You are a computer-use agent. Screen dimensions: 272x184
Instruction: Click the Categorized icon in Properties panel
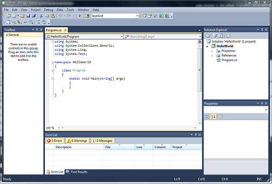tap(207, 116)
